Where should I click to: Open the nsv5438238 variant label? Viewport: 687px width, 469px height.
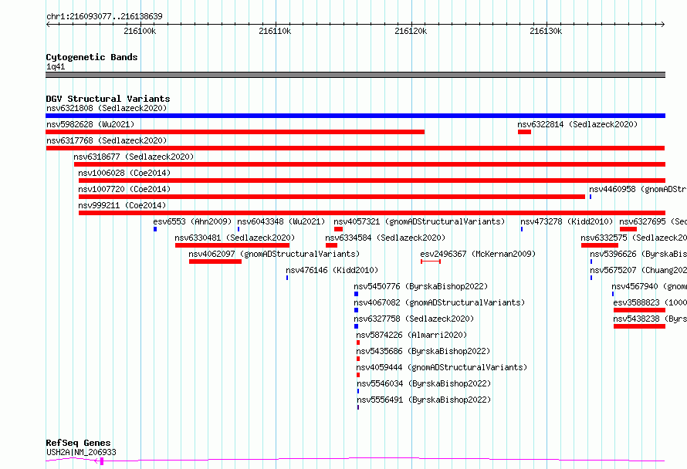coord(650,319)
